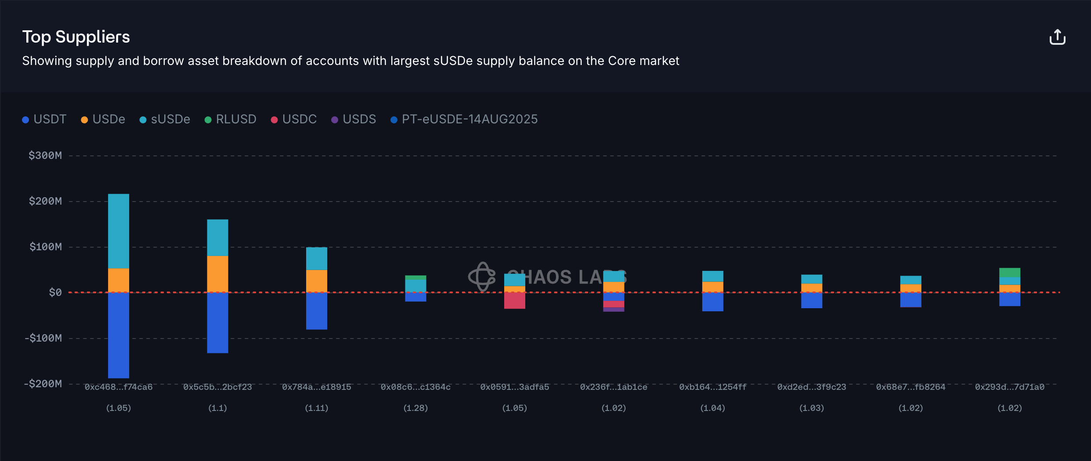Select the green RLUSD segment of 0x293d...7d71a0 bar

[x=1010, y=273]
